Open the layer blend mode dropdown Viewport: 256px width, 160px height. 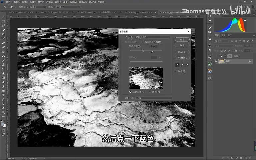224,46
